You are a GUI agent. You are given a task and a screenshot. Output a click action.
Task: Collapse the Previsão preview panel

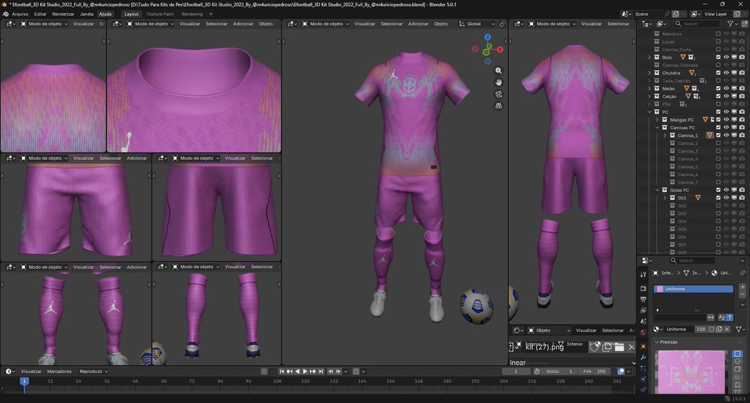click(657, 342)
